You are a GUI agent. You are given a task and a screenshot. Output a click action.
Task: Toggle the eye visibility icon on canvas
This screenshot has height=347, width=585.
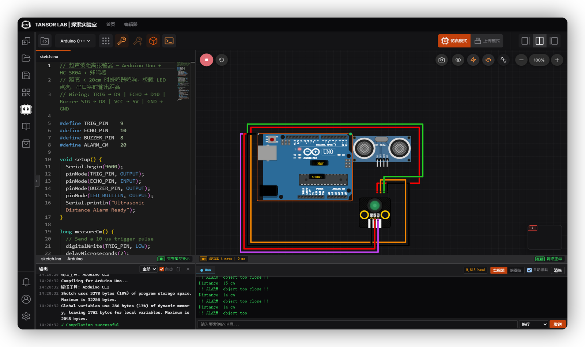tap(458, 60)
